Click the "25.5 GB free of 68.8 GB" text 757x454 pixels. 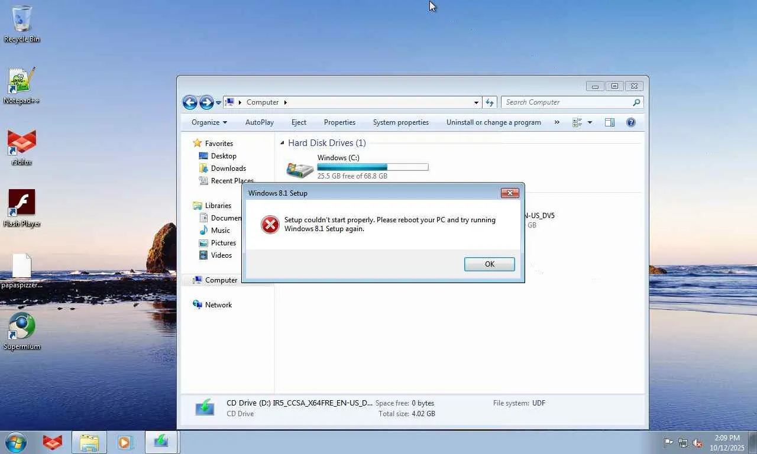(352, 176)
